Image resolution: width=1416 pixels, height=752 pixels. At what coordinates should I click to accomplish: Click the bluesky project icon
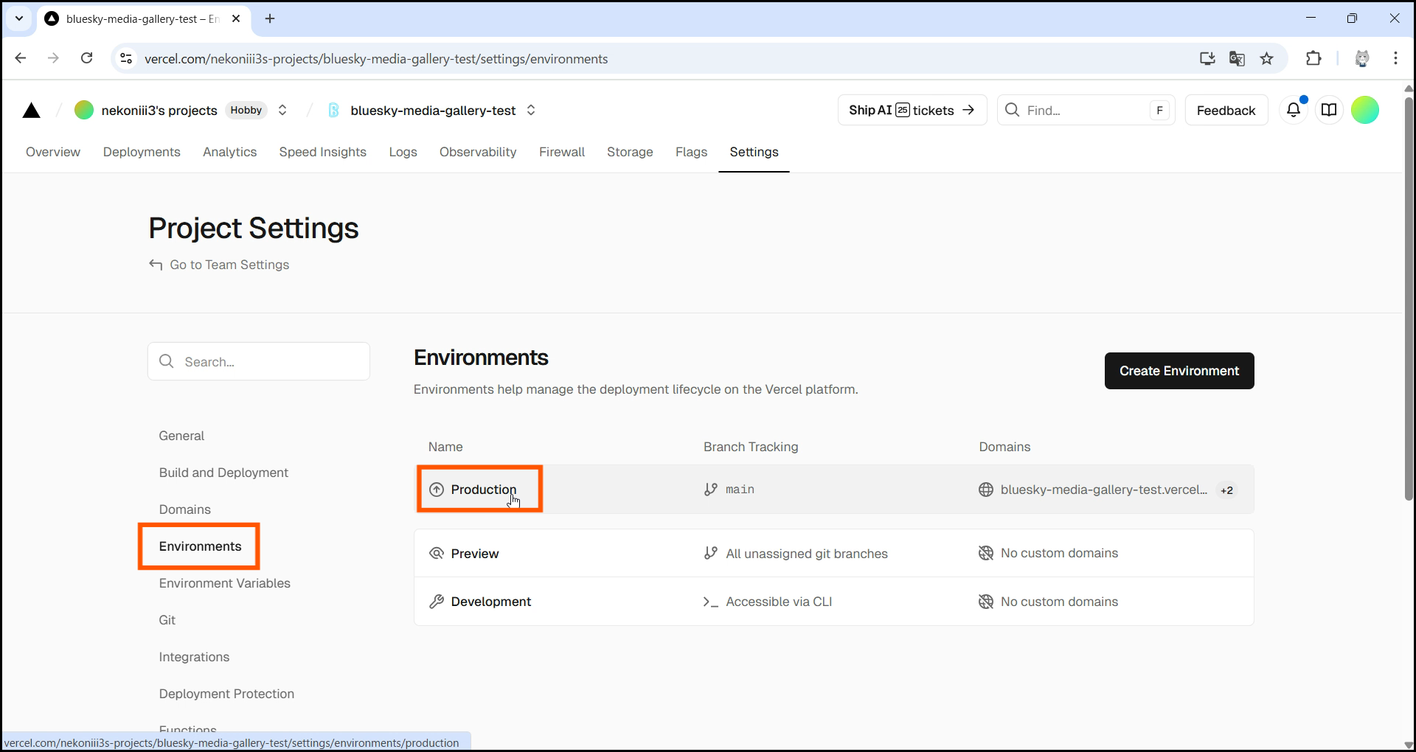pos(333,110)
